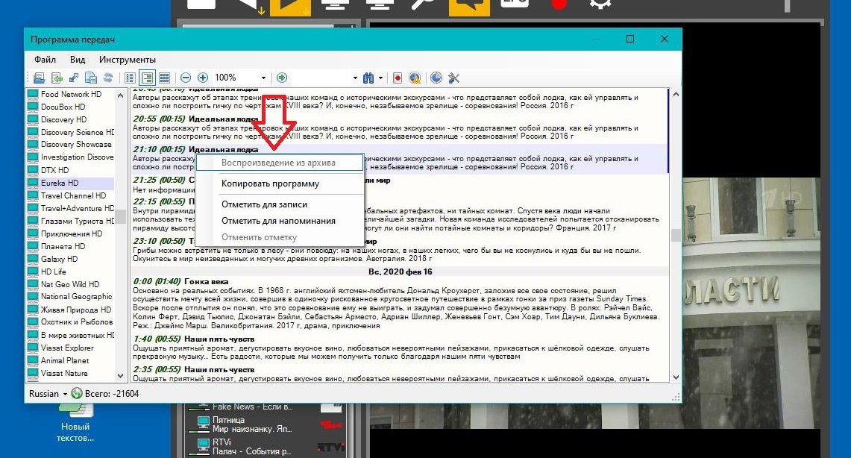
Task: Open the Инструменты menu
Action: [127, 60]
